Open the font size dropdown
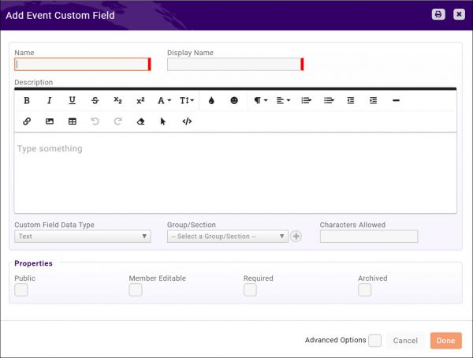Screen dimensions: 473x358 click(x=187, y=101)
